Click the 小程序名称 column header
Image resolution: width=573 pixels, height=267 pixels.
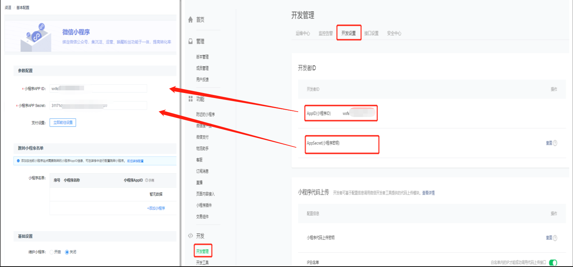click(72, 180)
